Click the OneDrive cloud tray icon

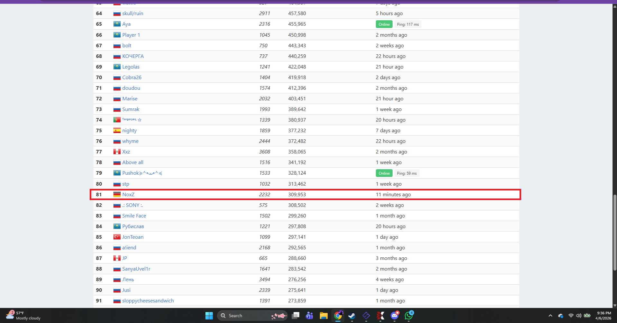pos(560,316)
